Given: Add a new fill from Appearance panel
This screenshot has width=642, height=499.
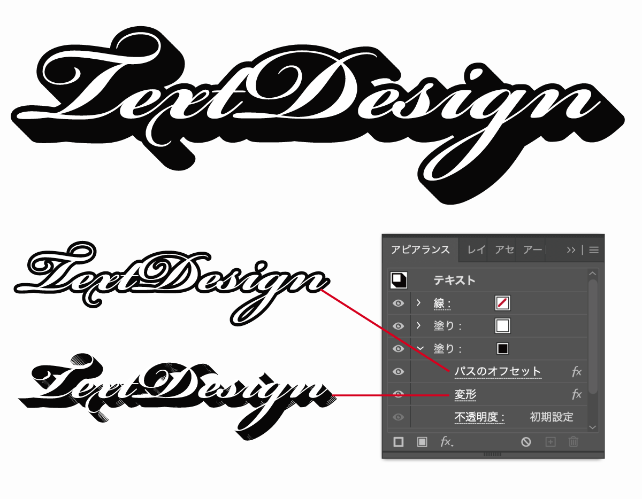Looking at the screenshot, I should click(x=423, y=441).
